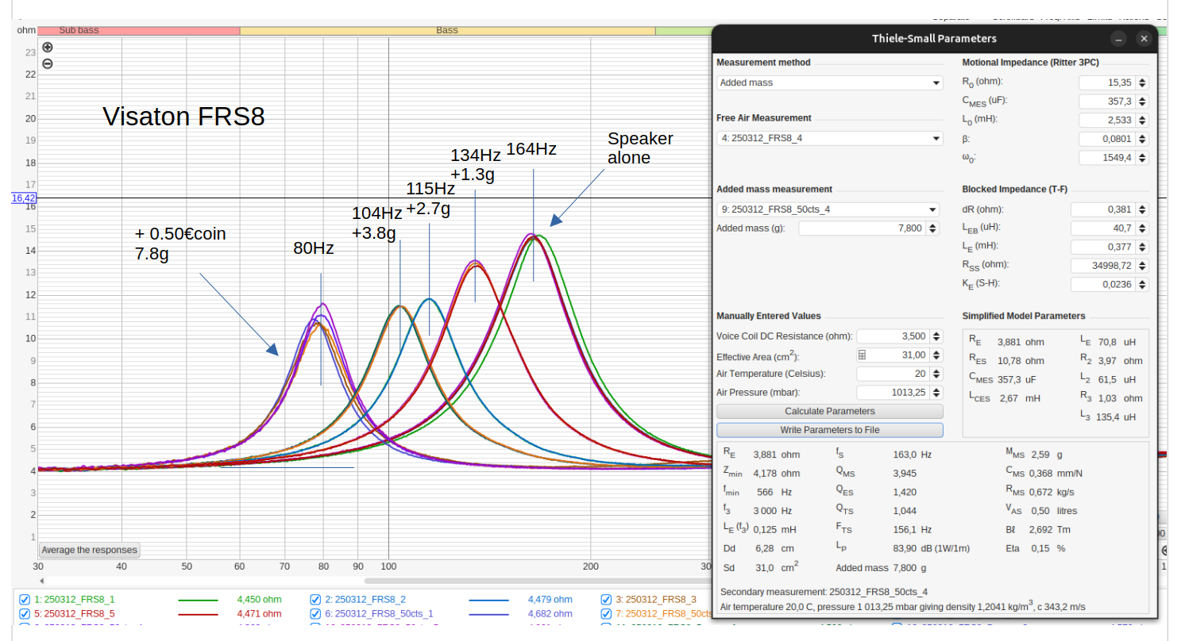Click the R0 (ohm) spinner arrows
Viewport: 1181px width, 641px height.
coord(1141,83)
